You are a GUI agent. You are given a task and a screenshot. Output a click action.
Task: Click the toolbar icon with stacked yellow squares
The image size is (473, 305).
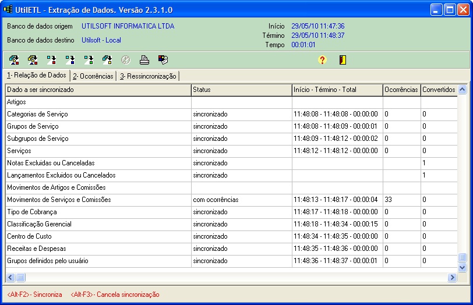click(33, 60)
